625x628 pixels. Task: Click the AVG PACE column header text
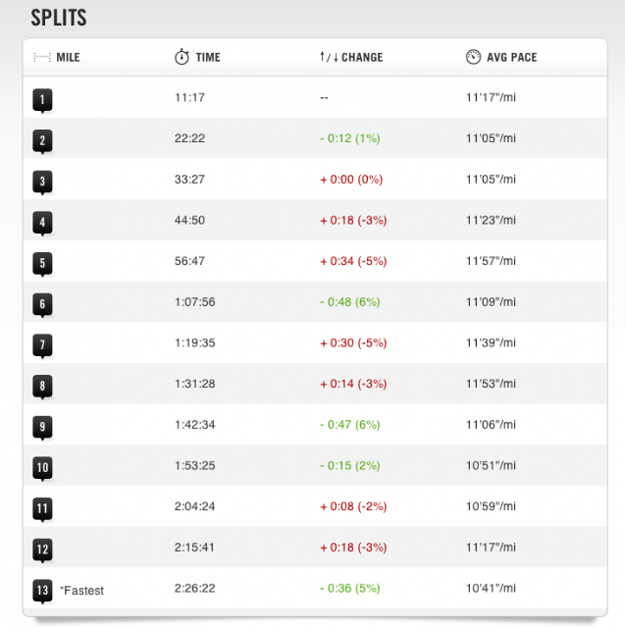512,57
